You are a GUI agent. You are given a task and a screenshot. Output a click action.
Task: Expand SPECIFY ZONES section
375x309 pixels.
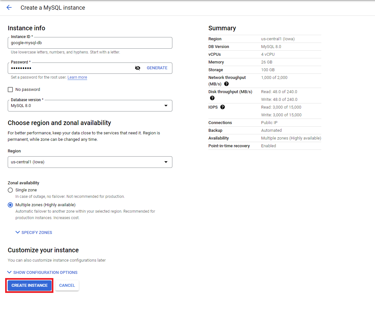coord(34,233)
